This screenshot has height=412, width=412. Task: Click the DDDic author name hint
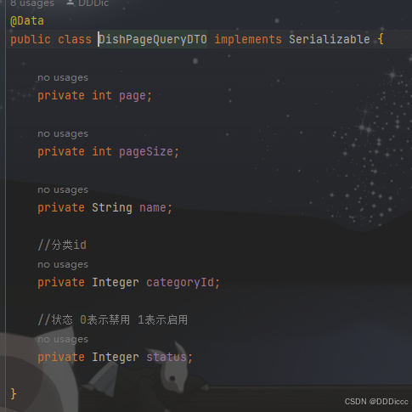point(93,3)
